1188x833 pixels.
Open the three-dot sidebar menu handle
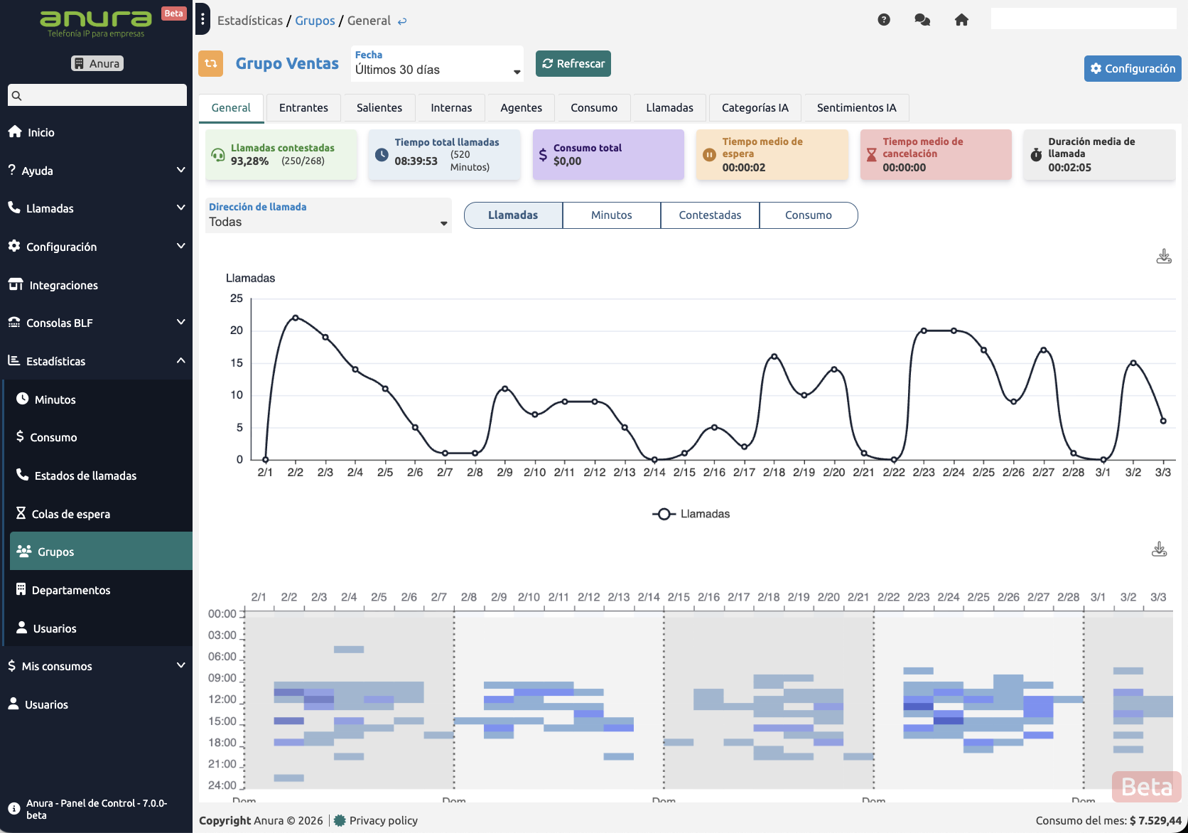pyautogui.click(x=202, y=20)
